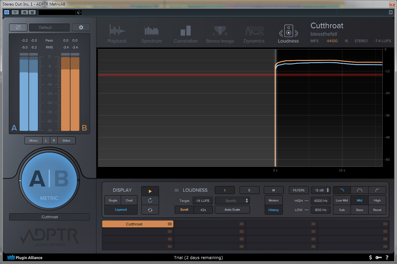
Task: Click the dollar sign purchase icon
Action: 371,257
